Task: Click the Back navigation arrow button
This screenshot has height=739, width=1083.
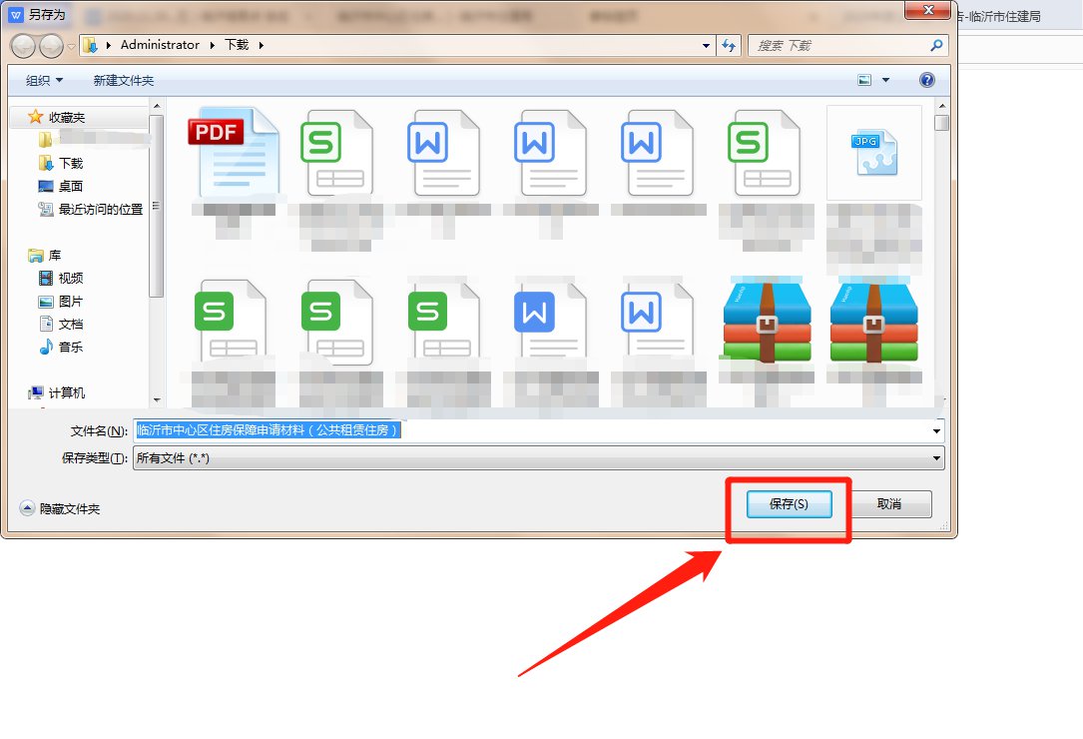Action: (23, 46)
